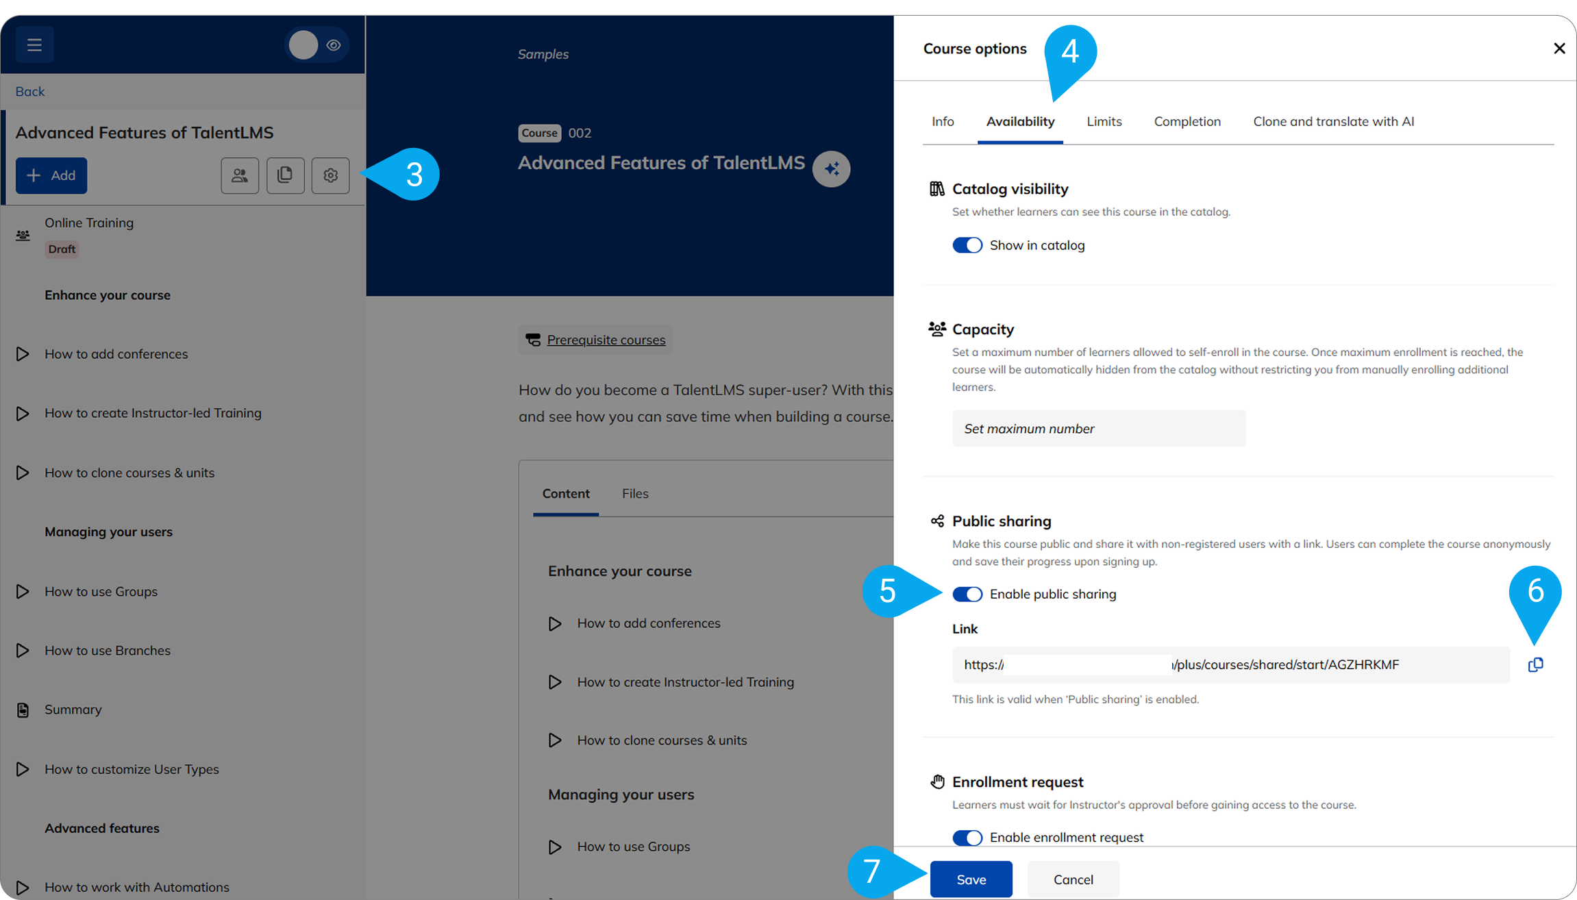
Task: Select the Availability tab
Action: click(1020, 121)
